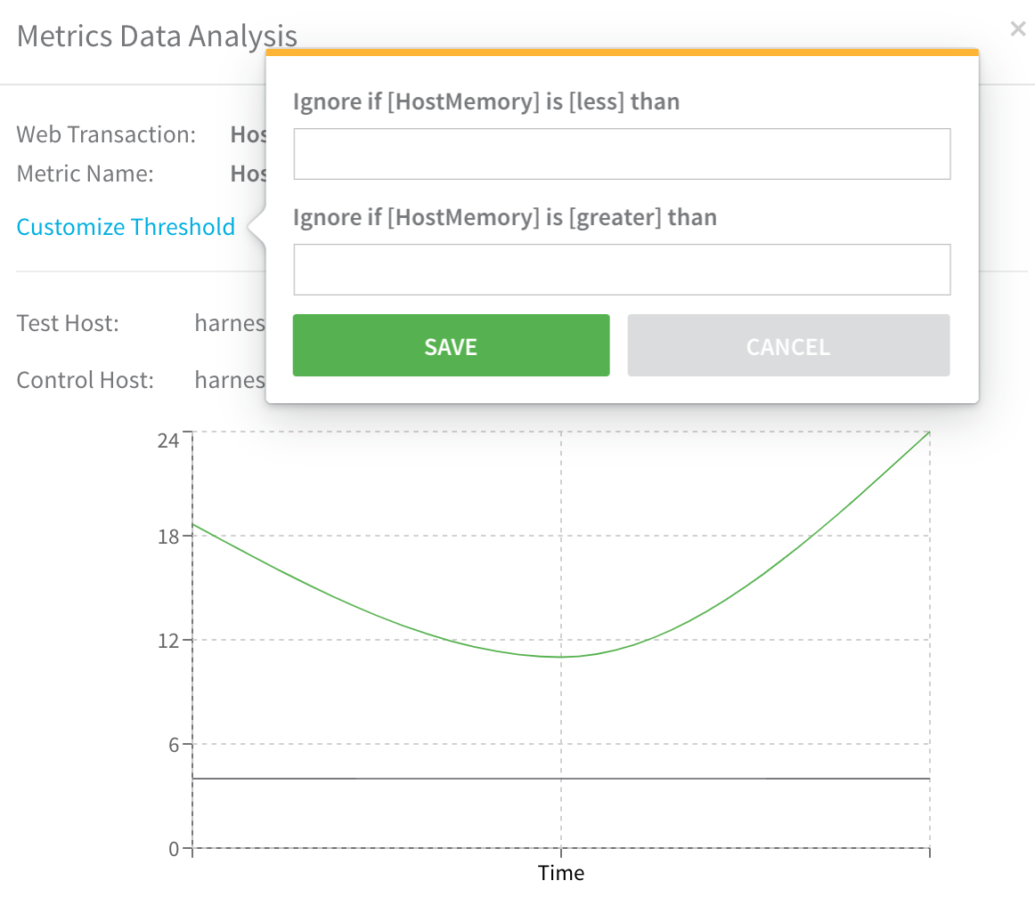The width and height of the screenshot is (1035, 897).
Task: Click the 'Ignore if [HostMemory] is [greater] than' label
Action: [x=505, y=218]
